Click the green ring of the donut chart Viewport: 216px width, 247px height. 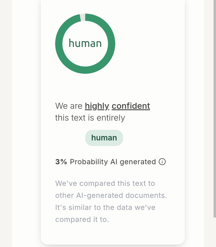point(59,44)
